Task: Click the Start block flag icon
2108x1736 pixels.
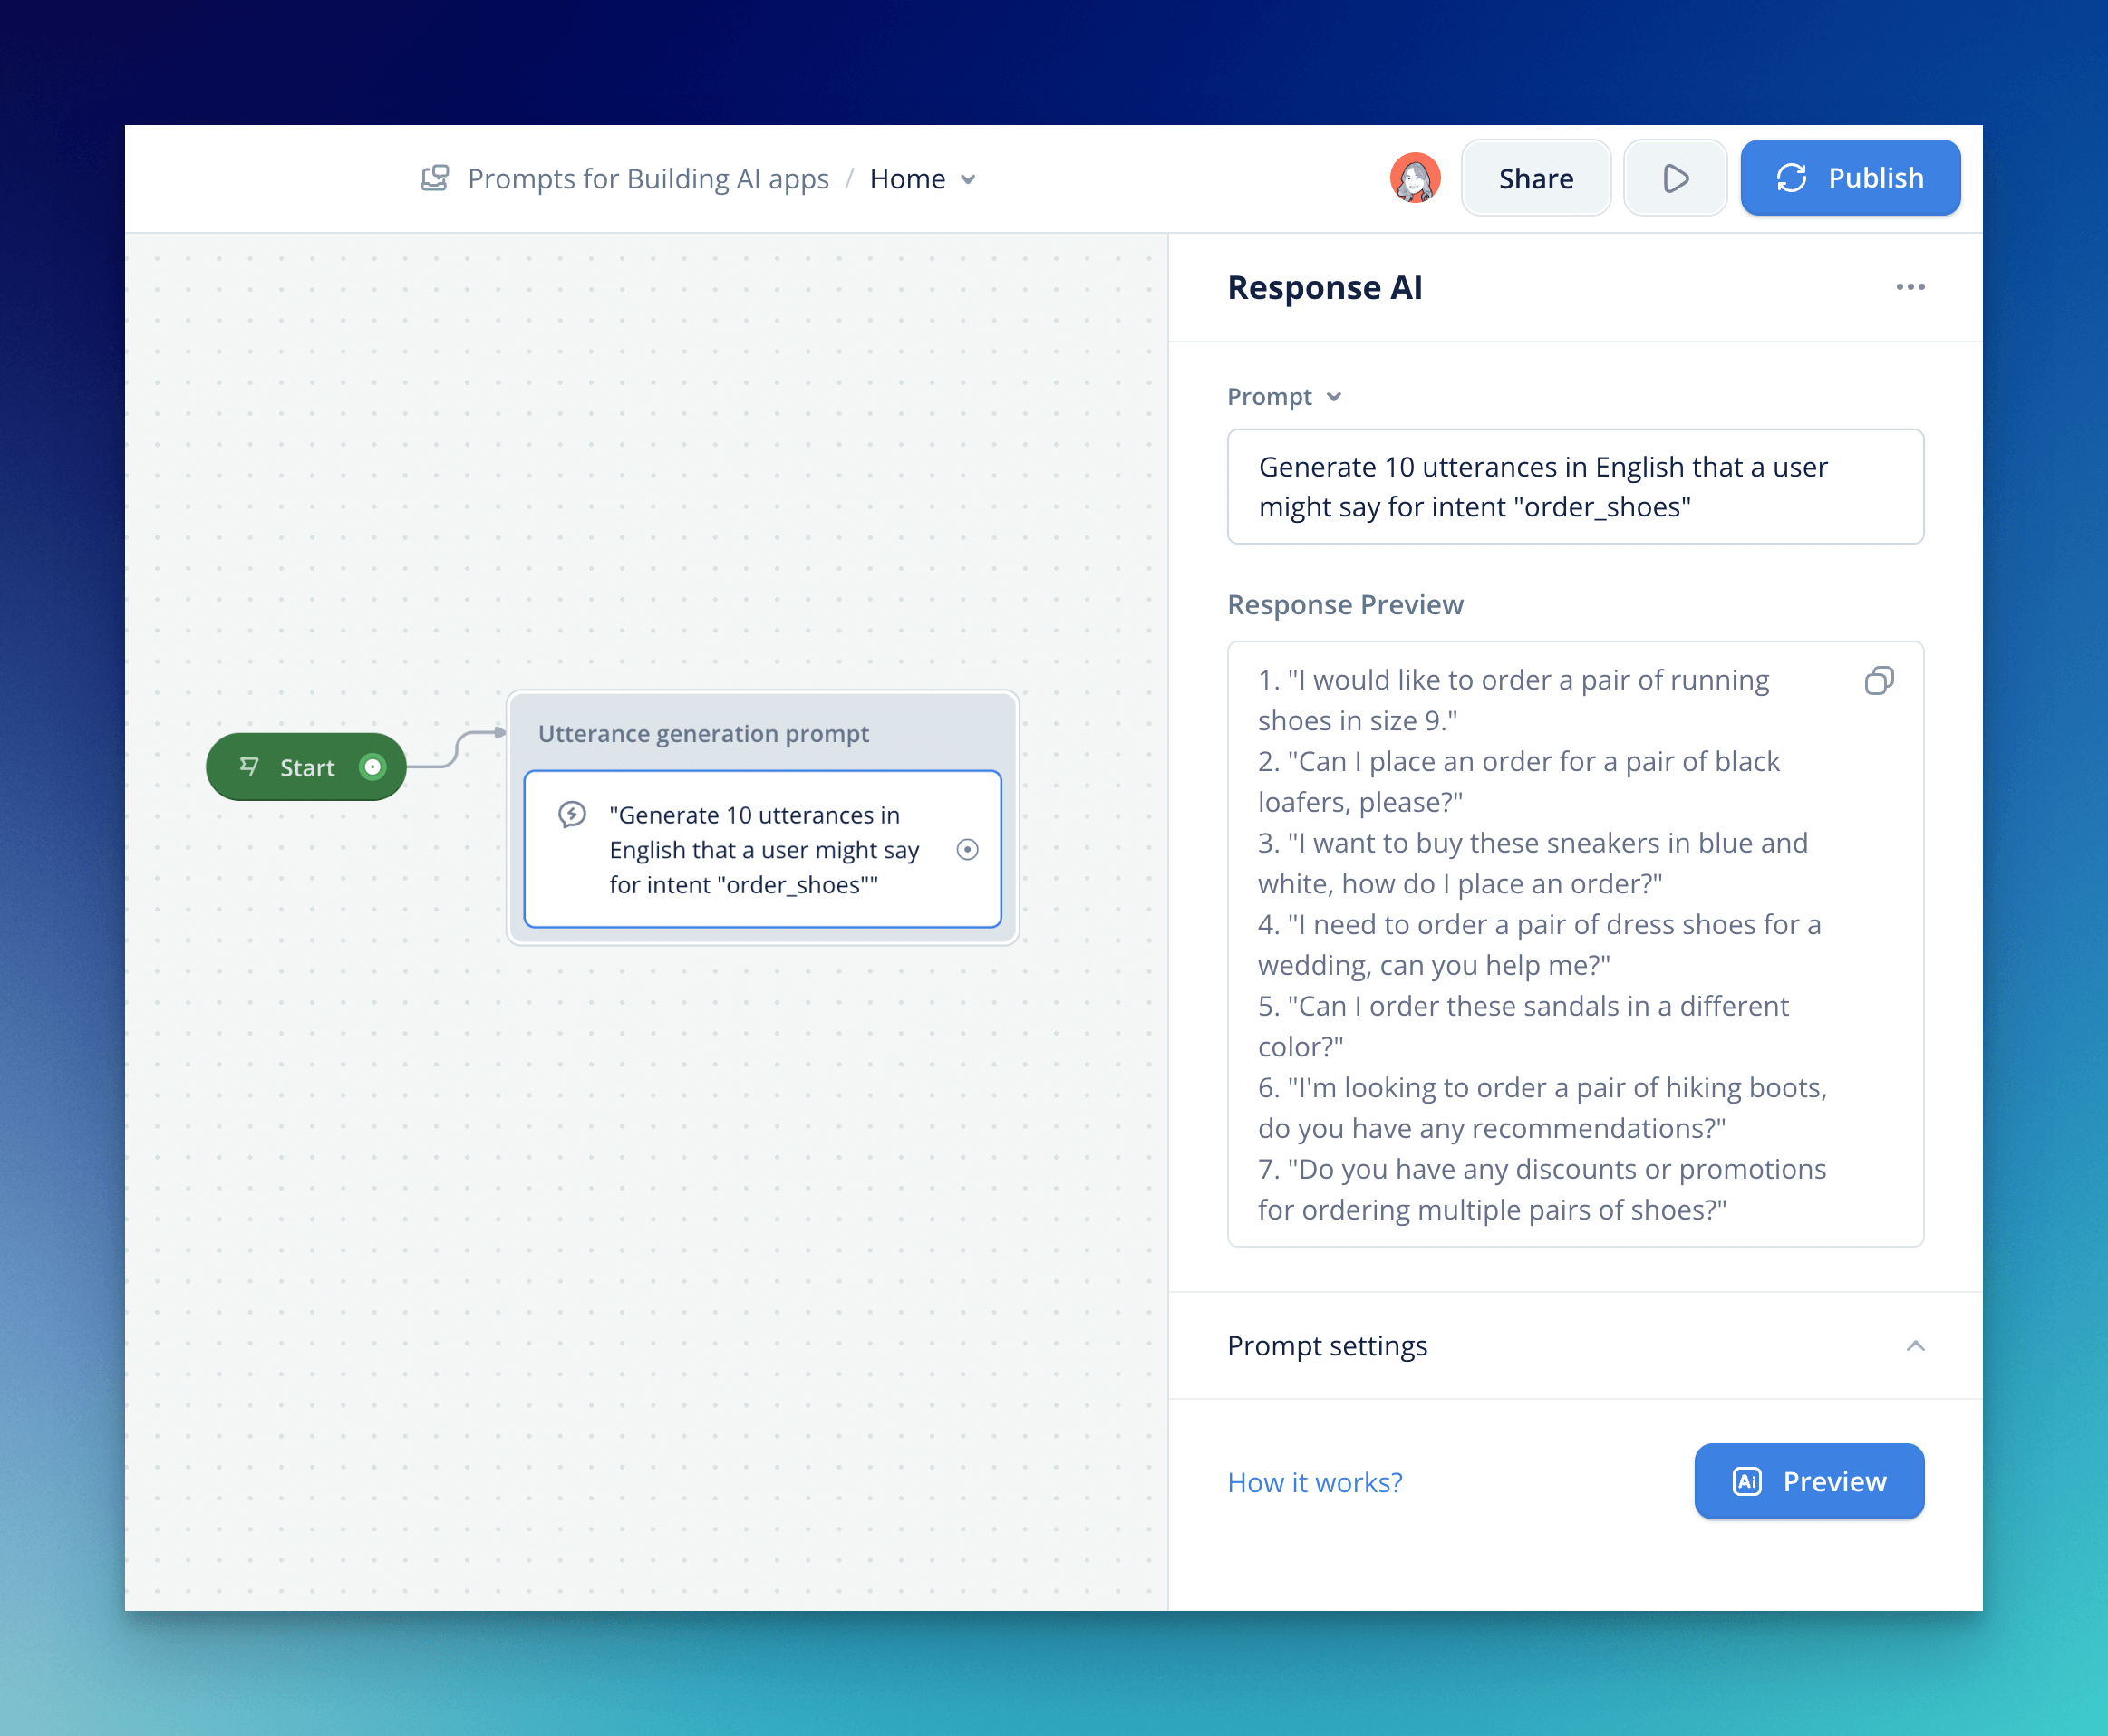Action: click(249, 767)
